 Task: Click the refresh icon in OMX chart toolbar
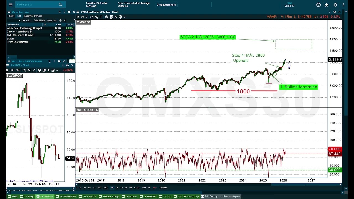[x=120, y=17]
